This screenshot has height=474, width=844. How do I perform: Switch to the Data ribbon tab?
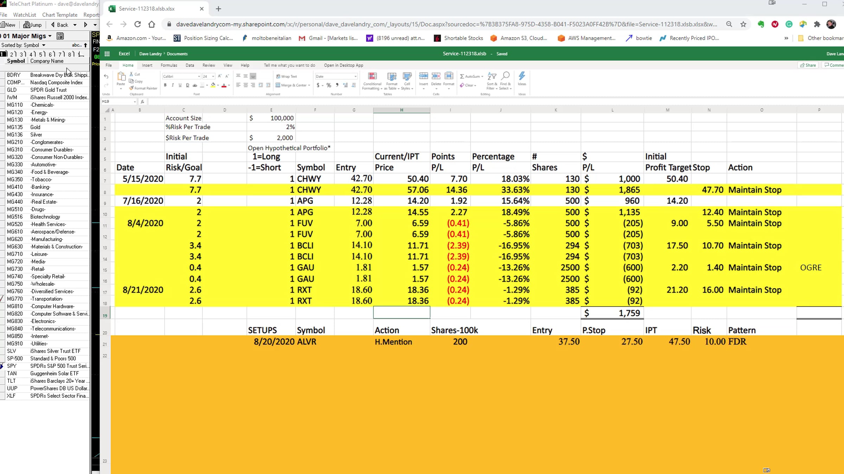[190, 65]
